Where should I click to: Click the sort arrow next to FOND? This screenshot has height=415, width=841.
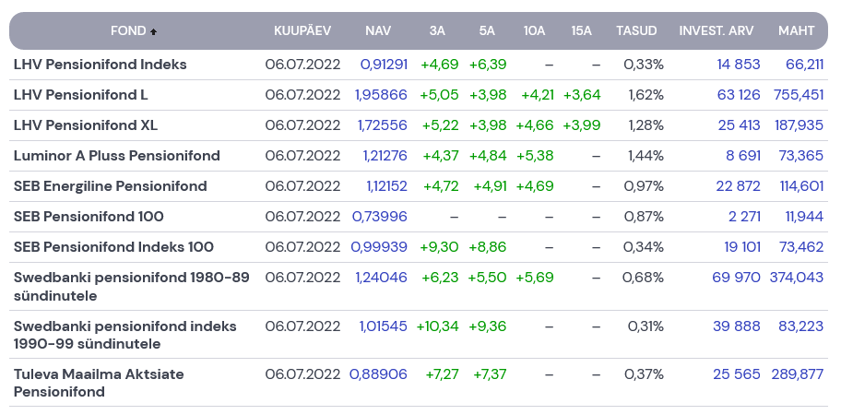(x=153, y=31)
